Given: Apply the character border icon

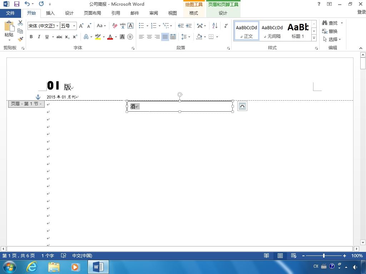Looking at the screenshot, I should coord(130,26).
